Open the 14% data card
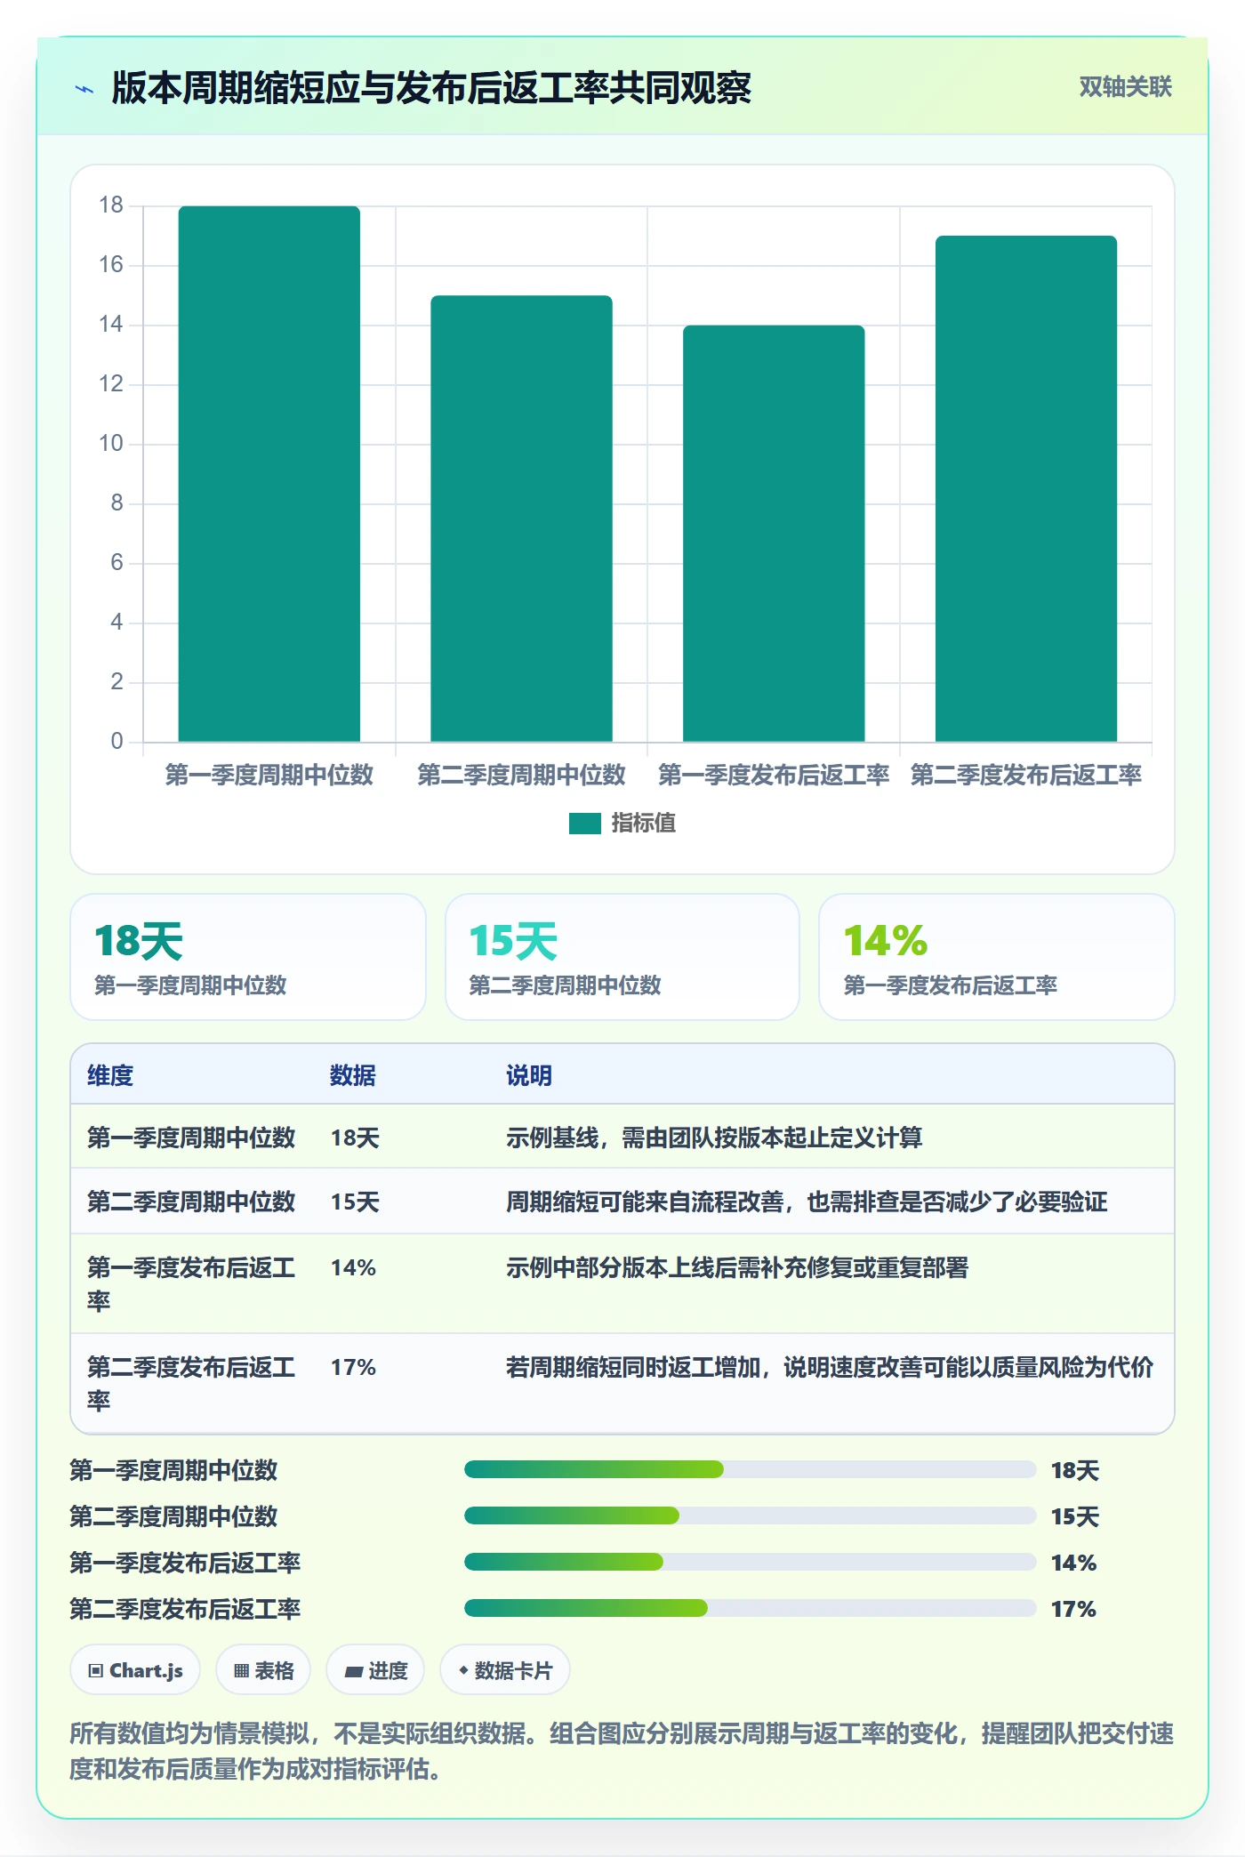The width and height of the screenshot is (1245, 1857). (997, 957)
